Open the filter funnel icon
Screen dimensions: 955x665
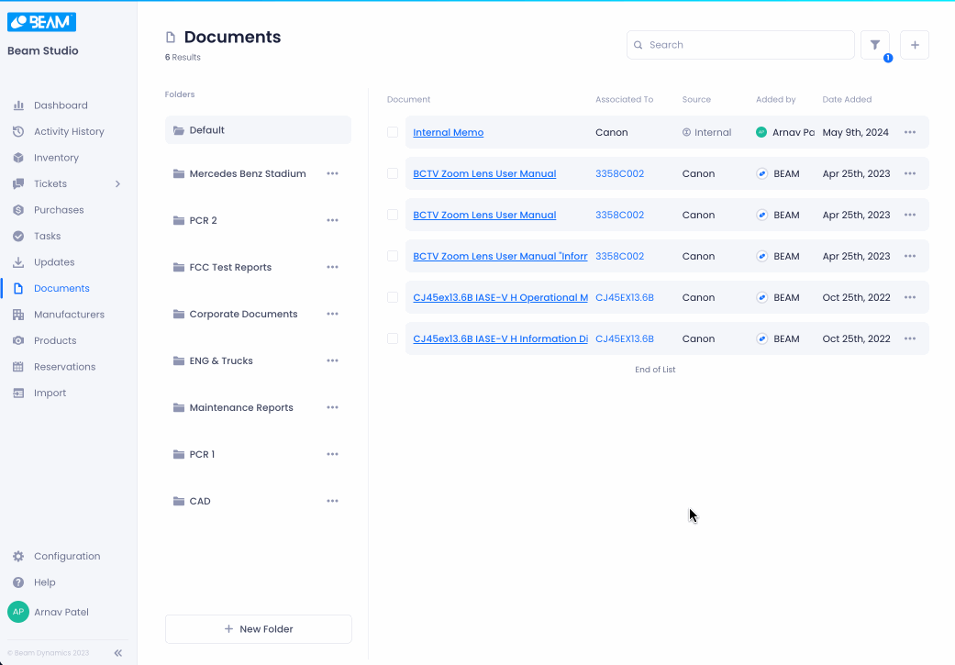874,45
